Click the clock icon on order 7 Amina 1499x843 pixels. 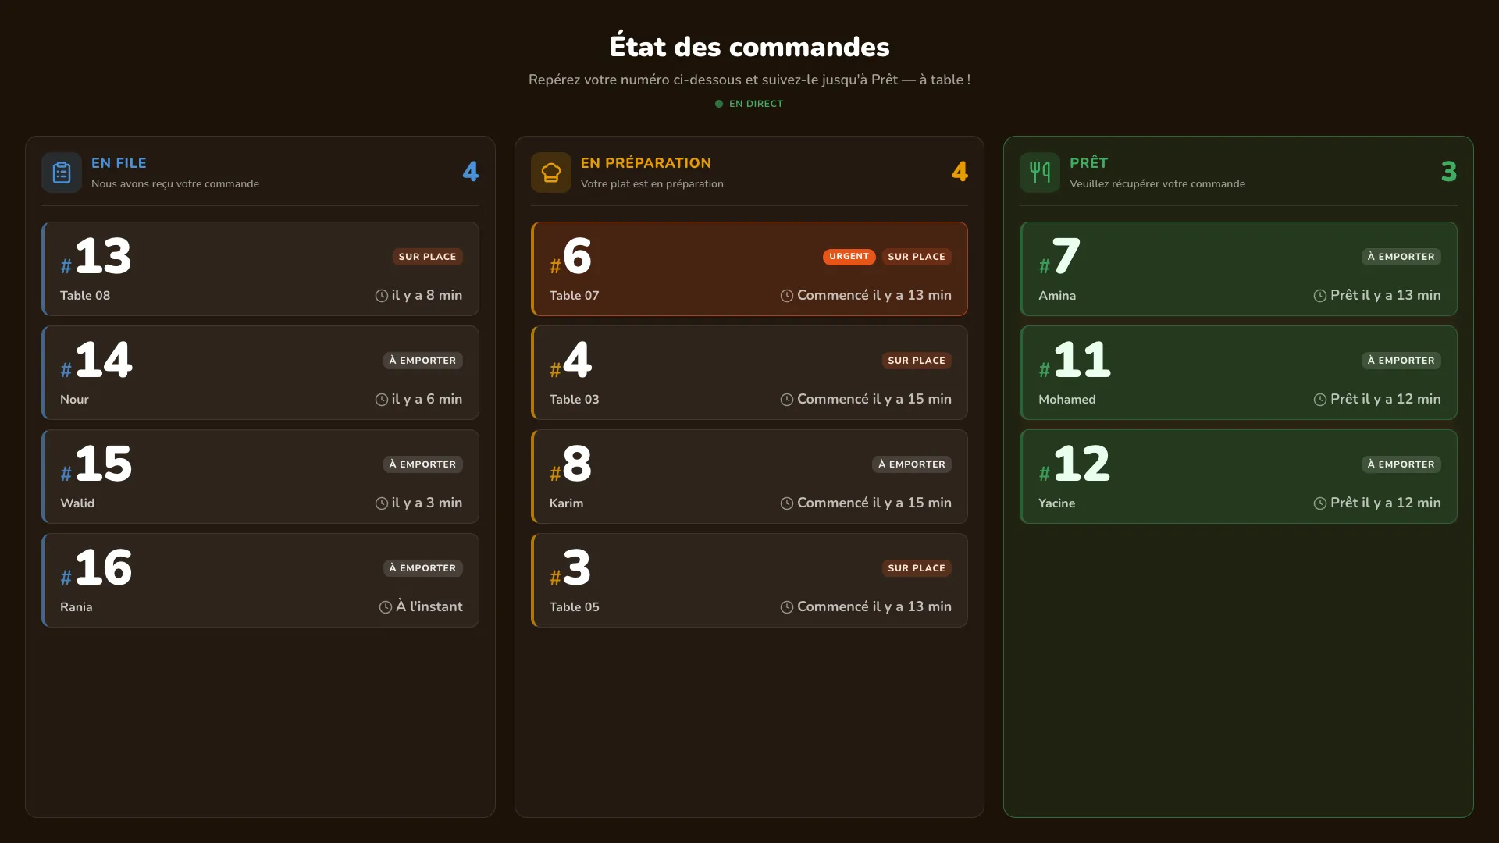(x=1320, y=296)
